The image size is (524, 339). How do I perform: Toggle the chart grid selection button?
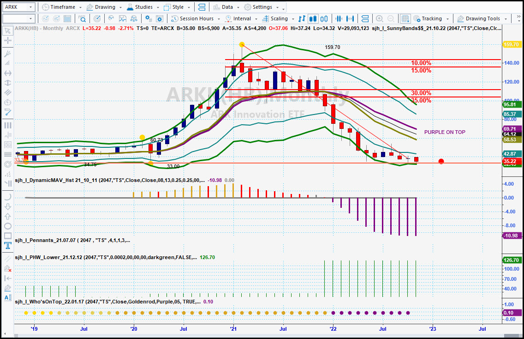pos(405,19)
